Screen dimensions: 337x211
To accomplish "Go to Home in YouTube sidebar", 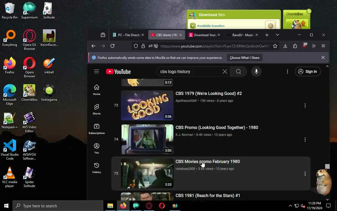I will click(x=97, y=90).
